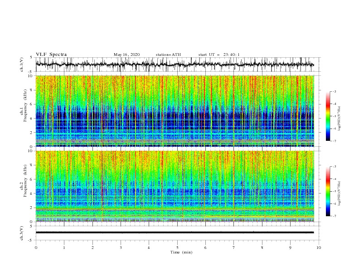Click the "2" kHz tick on ch.2 frequency axis

tap(32, 208)
